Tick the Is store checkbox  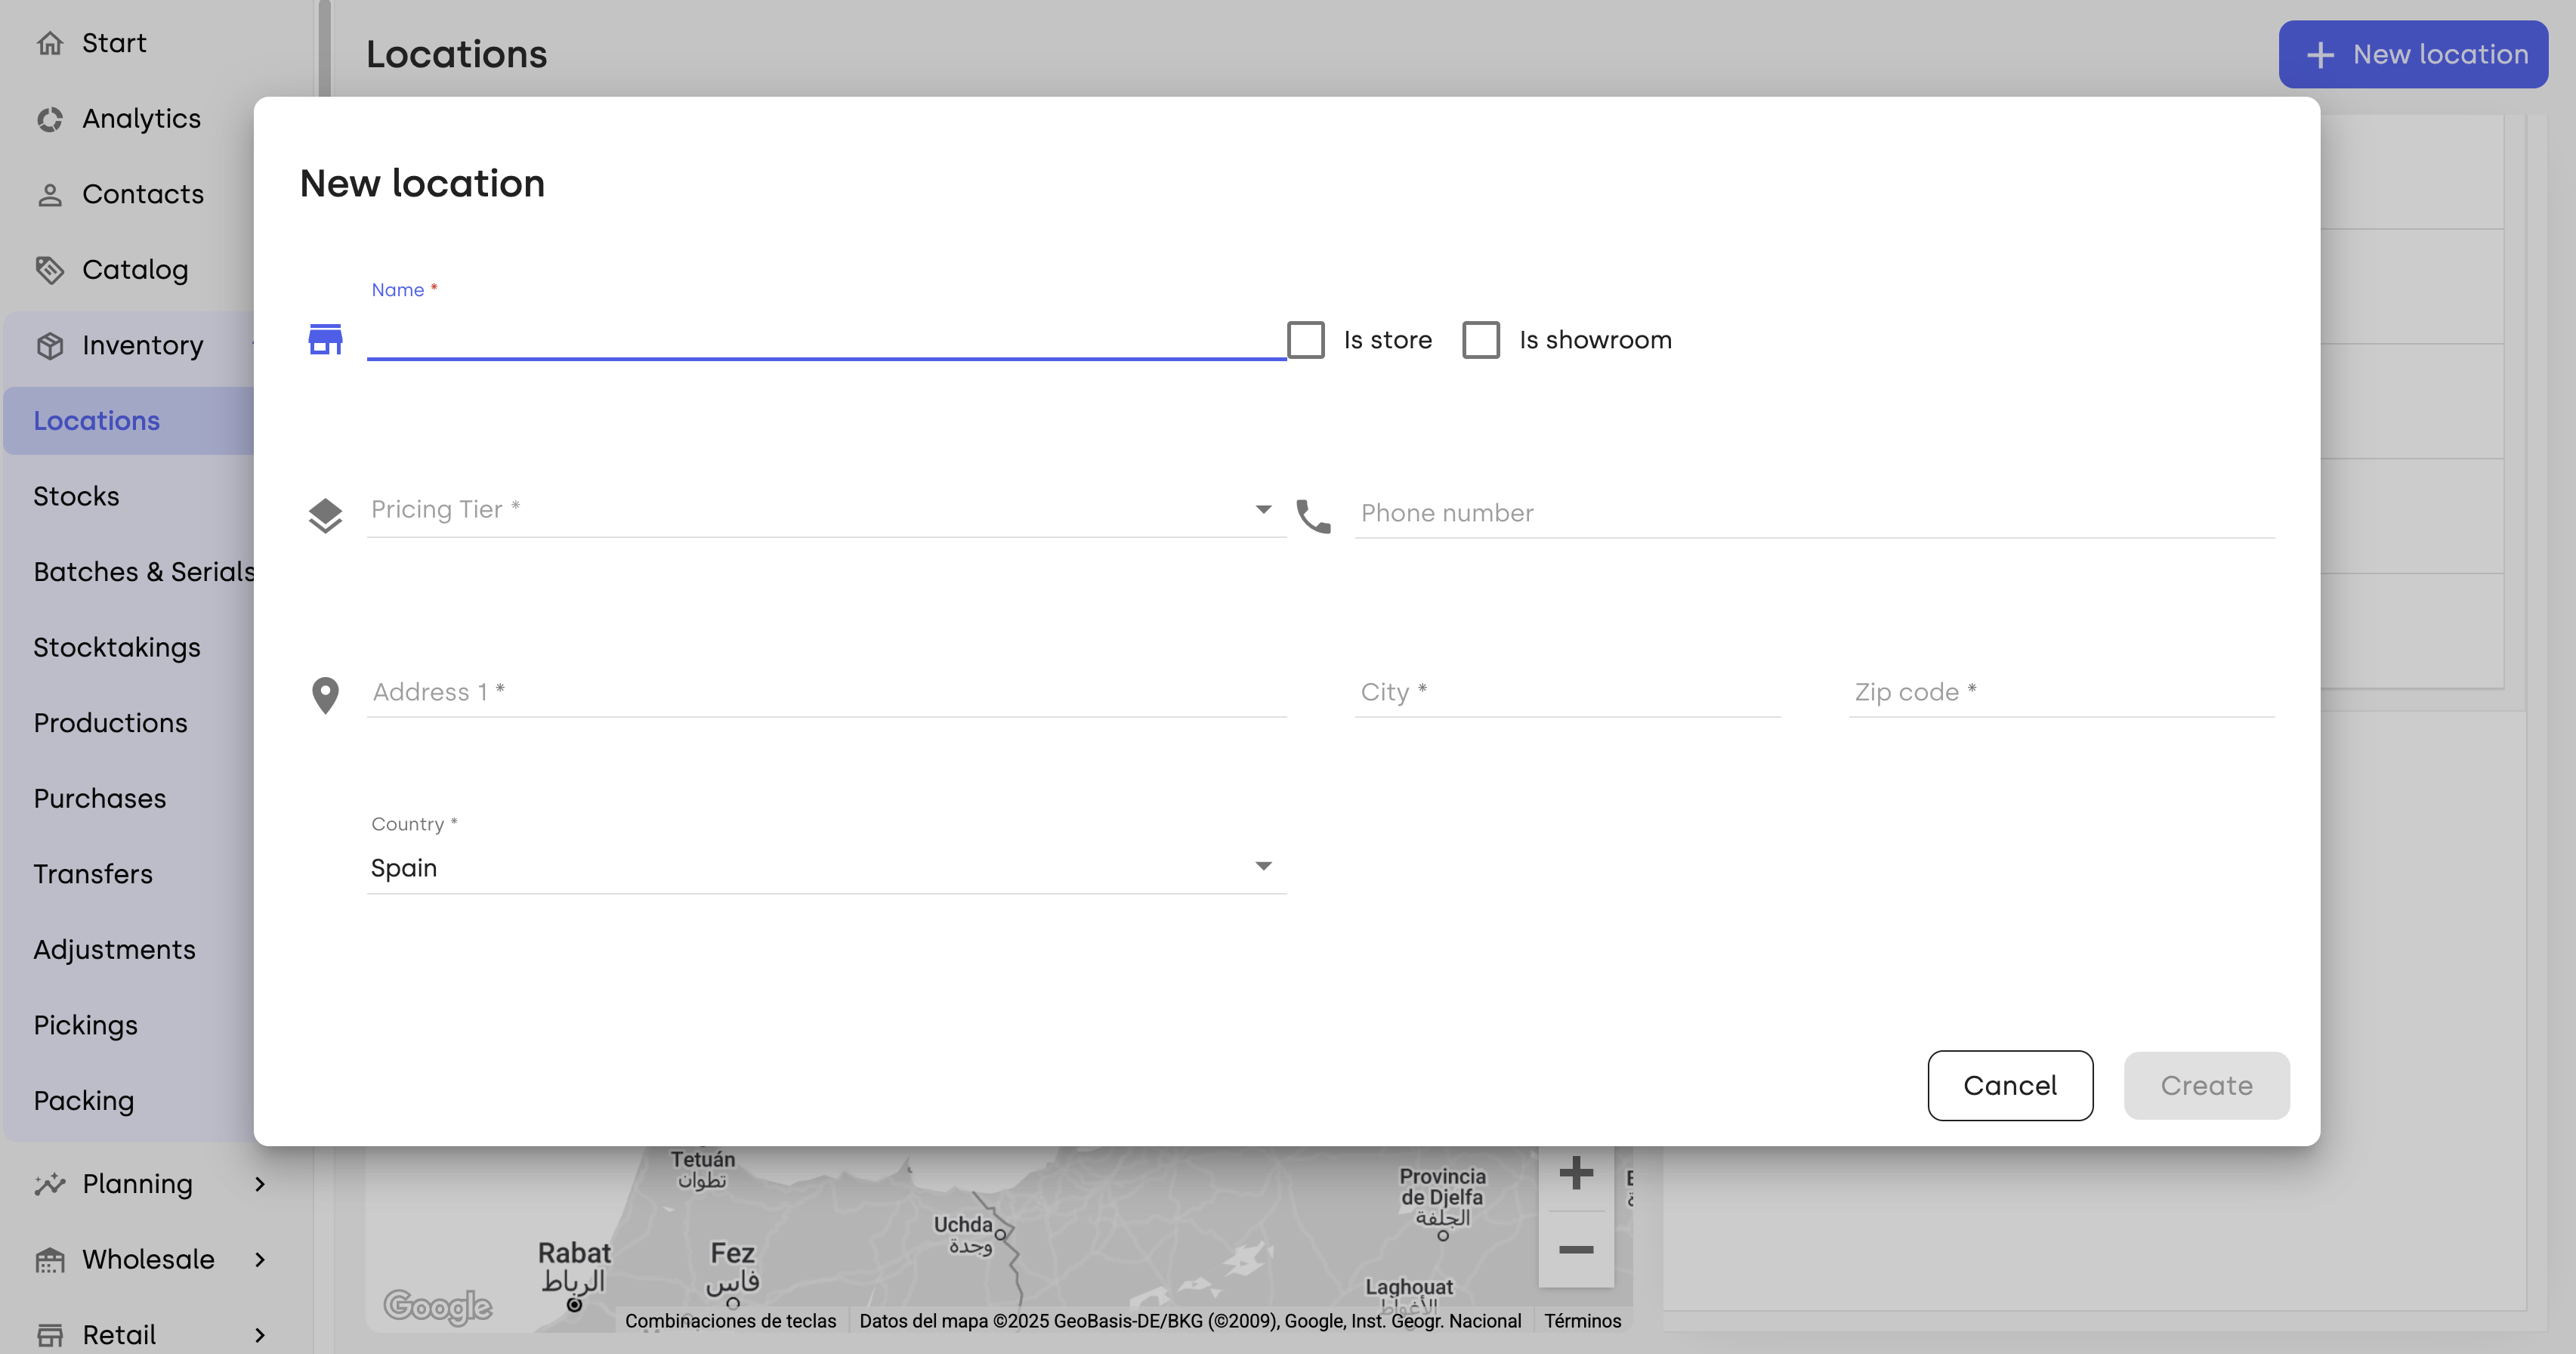click(1306, 340)
